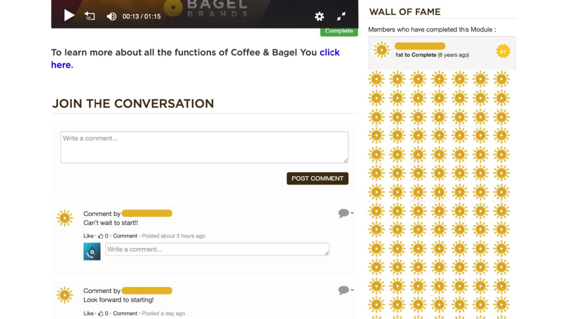Click thumbs-up icon on first comment
The height and width of the screenshot is (319, 567).
(101, 236)
